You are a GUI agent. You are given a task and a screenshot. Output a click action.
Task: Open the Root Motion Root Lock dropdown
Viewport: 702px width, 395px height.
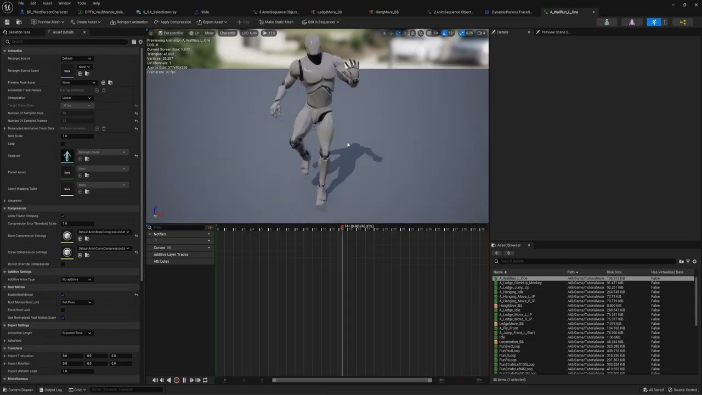point(76,302)
